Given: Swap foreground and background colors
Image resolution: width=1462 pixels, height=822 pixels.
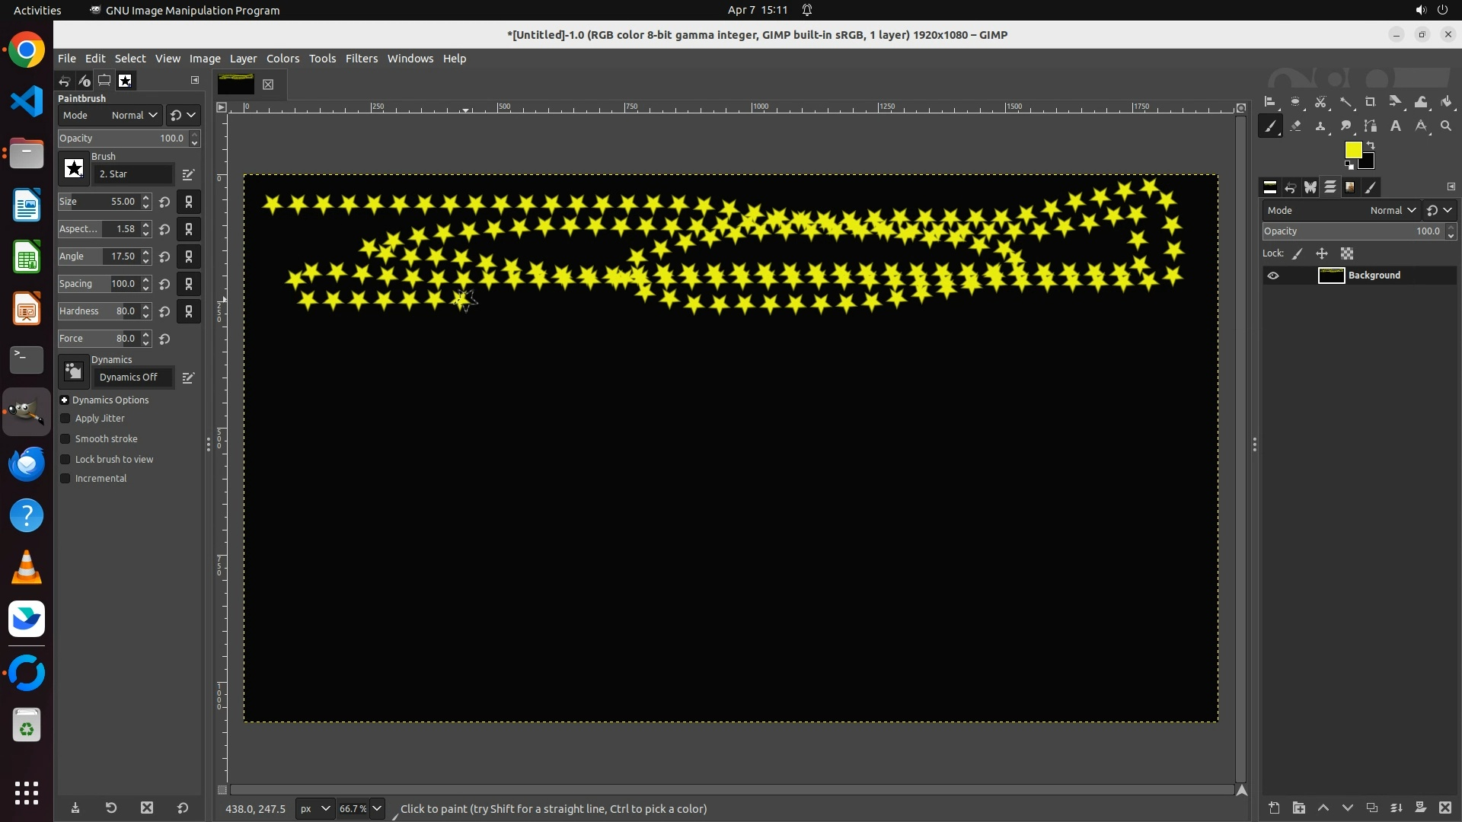Looking at the screenshot, I should (1371, 145).
